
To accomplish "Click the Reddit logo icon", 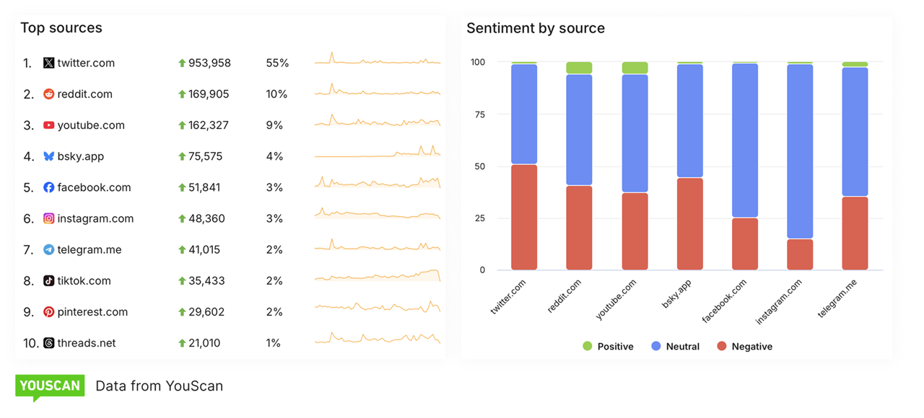I will [x=48, y=94].
